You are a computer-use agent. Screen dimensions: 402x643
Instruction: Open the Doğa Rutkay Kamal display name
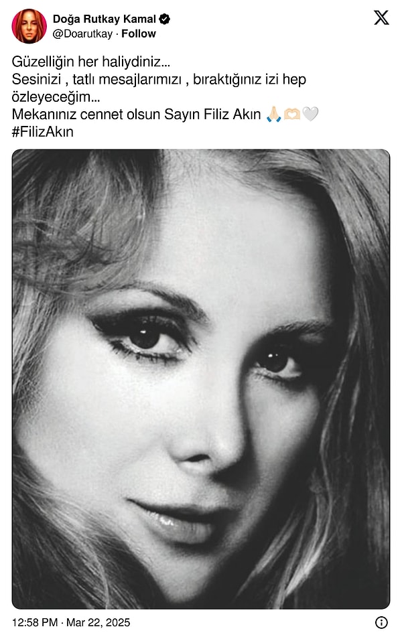click(105, 19)
